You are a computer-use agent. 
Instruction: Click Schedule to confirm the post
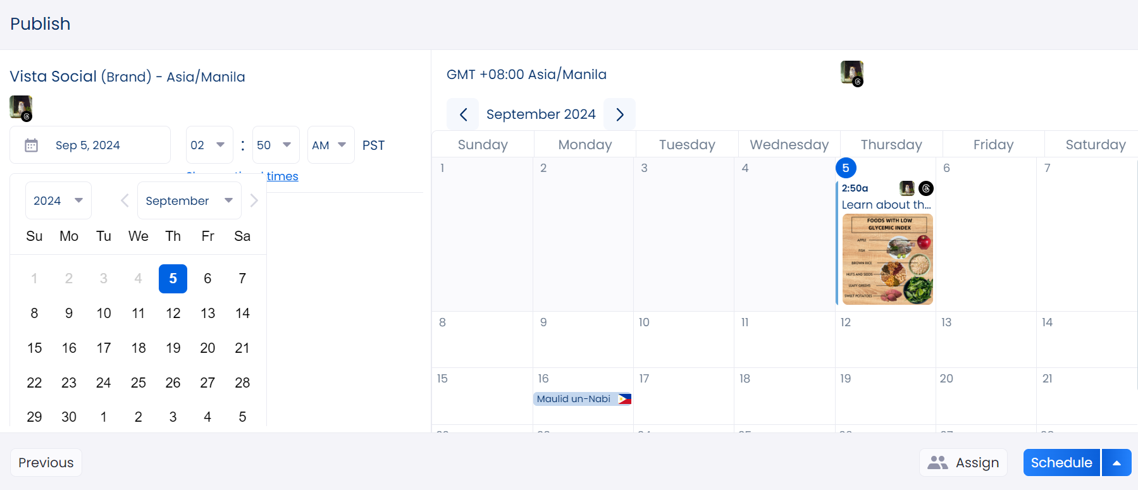tap(1061, 462)
